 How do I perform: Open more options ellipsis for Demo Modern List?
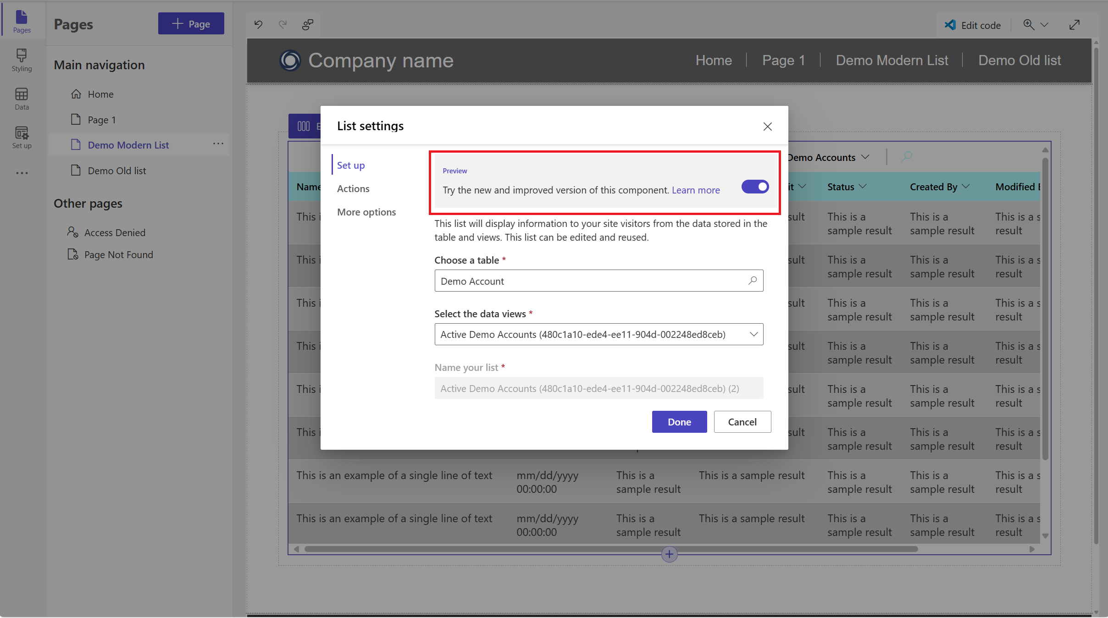[x=218, y=144]
